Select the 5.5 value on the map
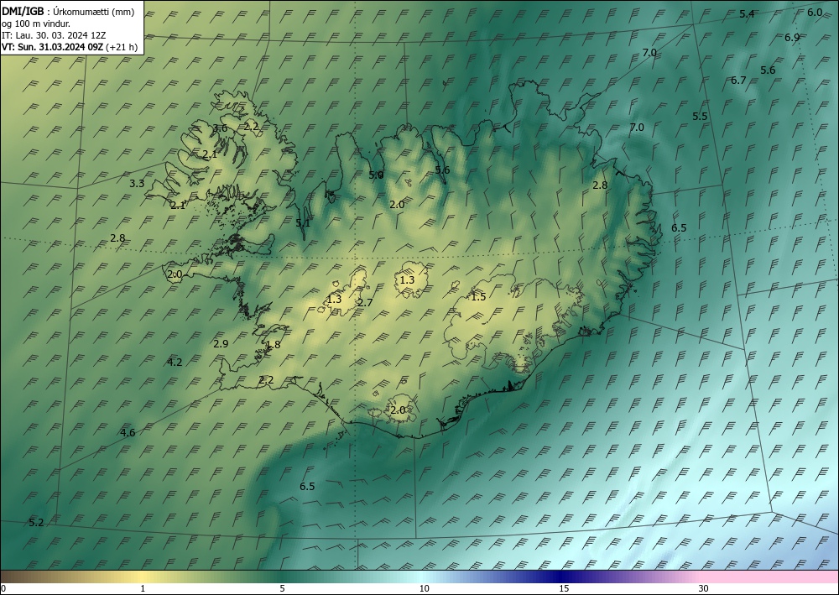The image size is (839, 595). click(700, 116)
